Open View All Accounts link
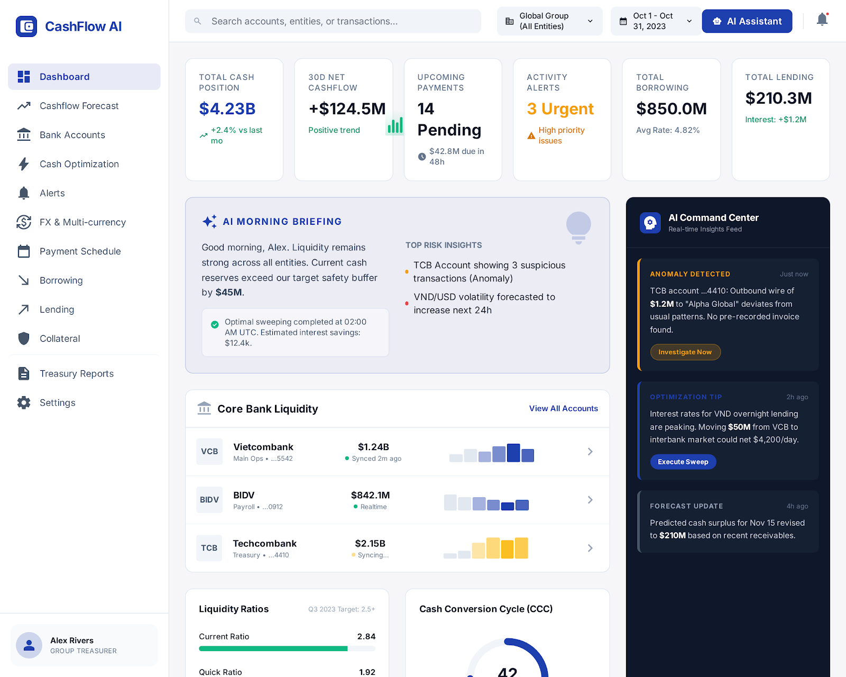 564,408
